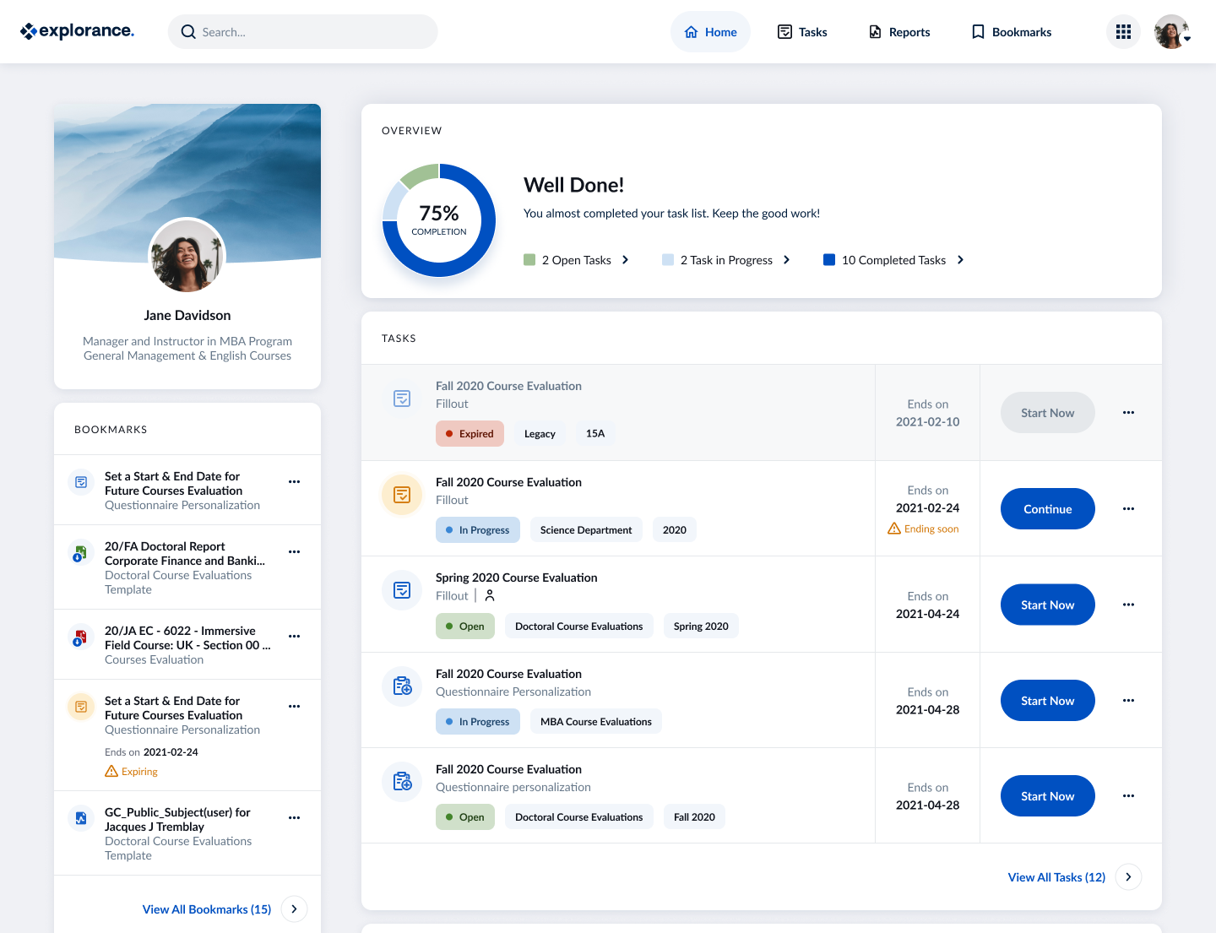Expand the 2 Open Tasks chevron

pyautogui.click(x=626, y=260)
